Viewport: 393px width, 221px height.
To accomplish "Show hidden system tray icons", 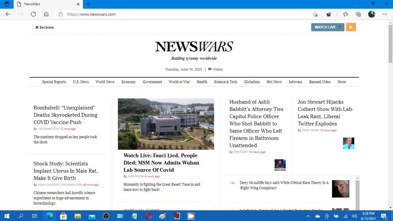I will tap(308, 216).
